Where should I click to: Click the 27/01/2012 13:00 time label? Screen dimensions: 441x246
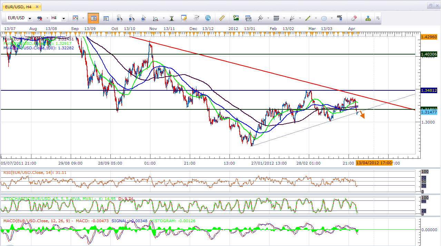pos(269,163)
